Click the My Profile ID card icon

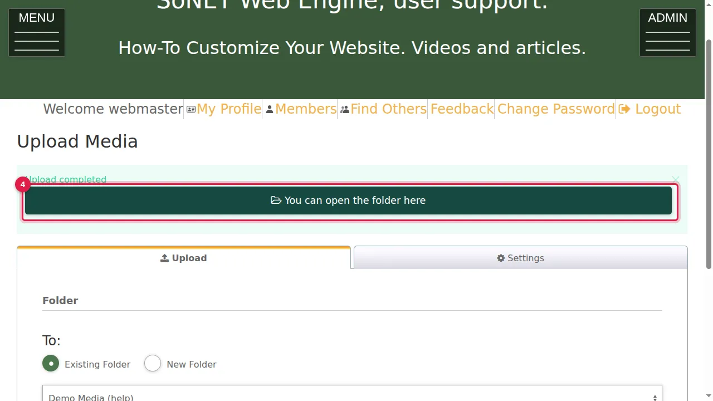(191, 110)
